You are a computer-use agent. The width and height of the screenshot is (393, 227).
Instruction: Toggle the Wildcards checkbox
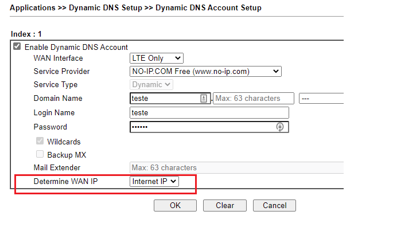(40, 141)
